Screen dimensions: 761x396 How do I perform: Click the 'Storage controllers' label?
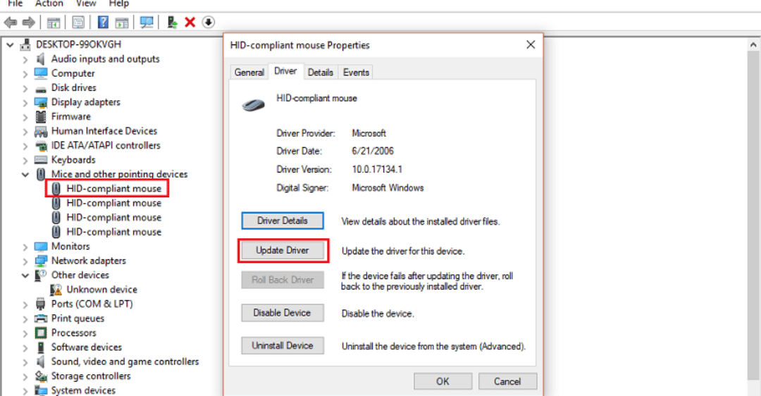coord(91,376)
